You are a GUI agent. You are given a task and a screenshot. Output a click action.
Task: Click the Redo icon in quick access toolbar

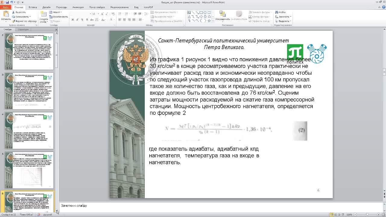tap(18, 2)
